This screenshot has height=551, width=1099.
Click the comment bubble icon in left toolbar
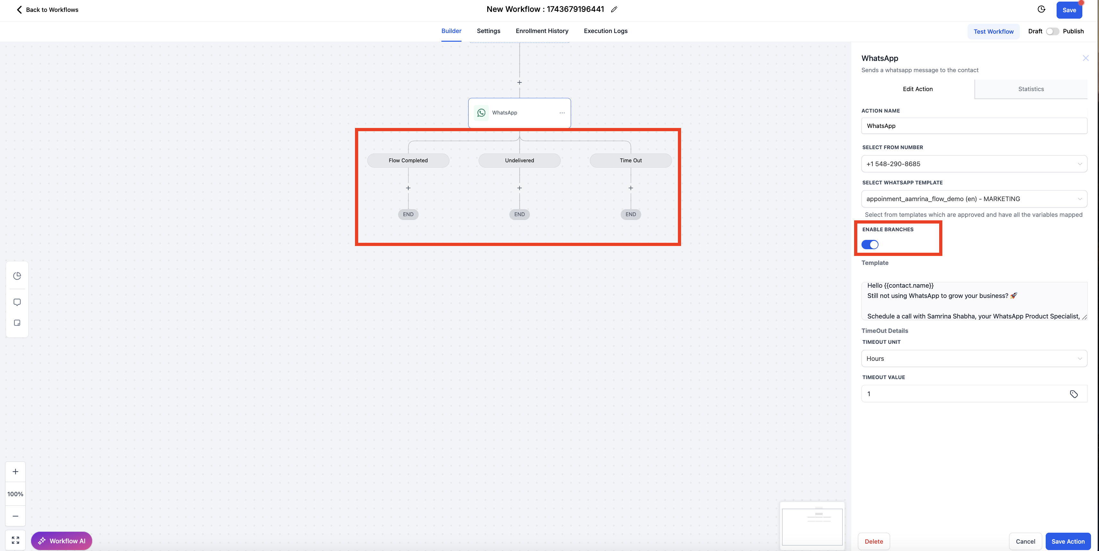(17, 302)
